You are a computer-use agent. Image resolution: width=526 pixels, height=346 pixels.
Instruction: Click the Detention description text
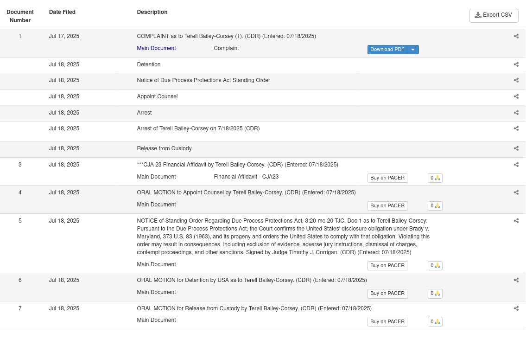(149, 64)
